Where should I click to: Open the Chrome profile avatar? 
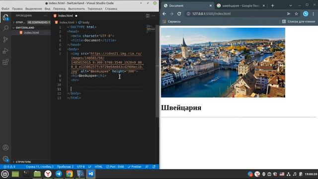coord(306,14)
